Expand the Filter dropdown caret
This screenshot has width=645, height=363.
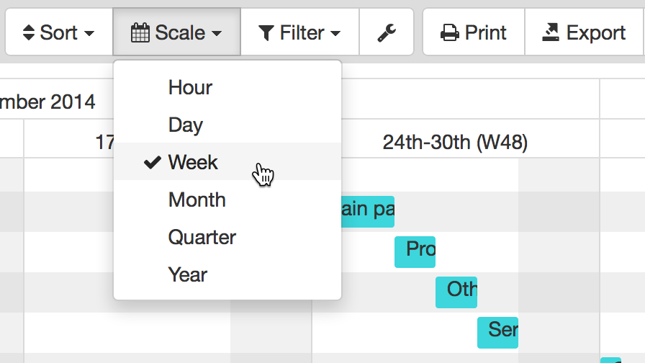point(335,34)
